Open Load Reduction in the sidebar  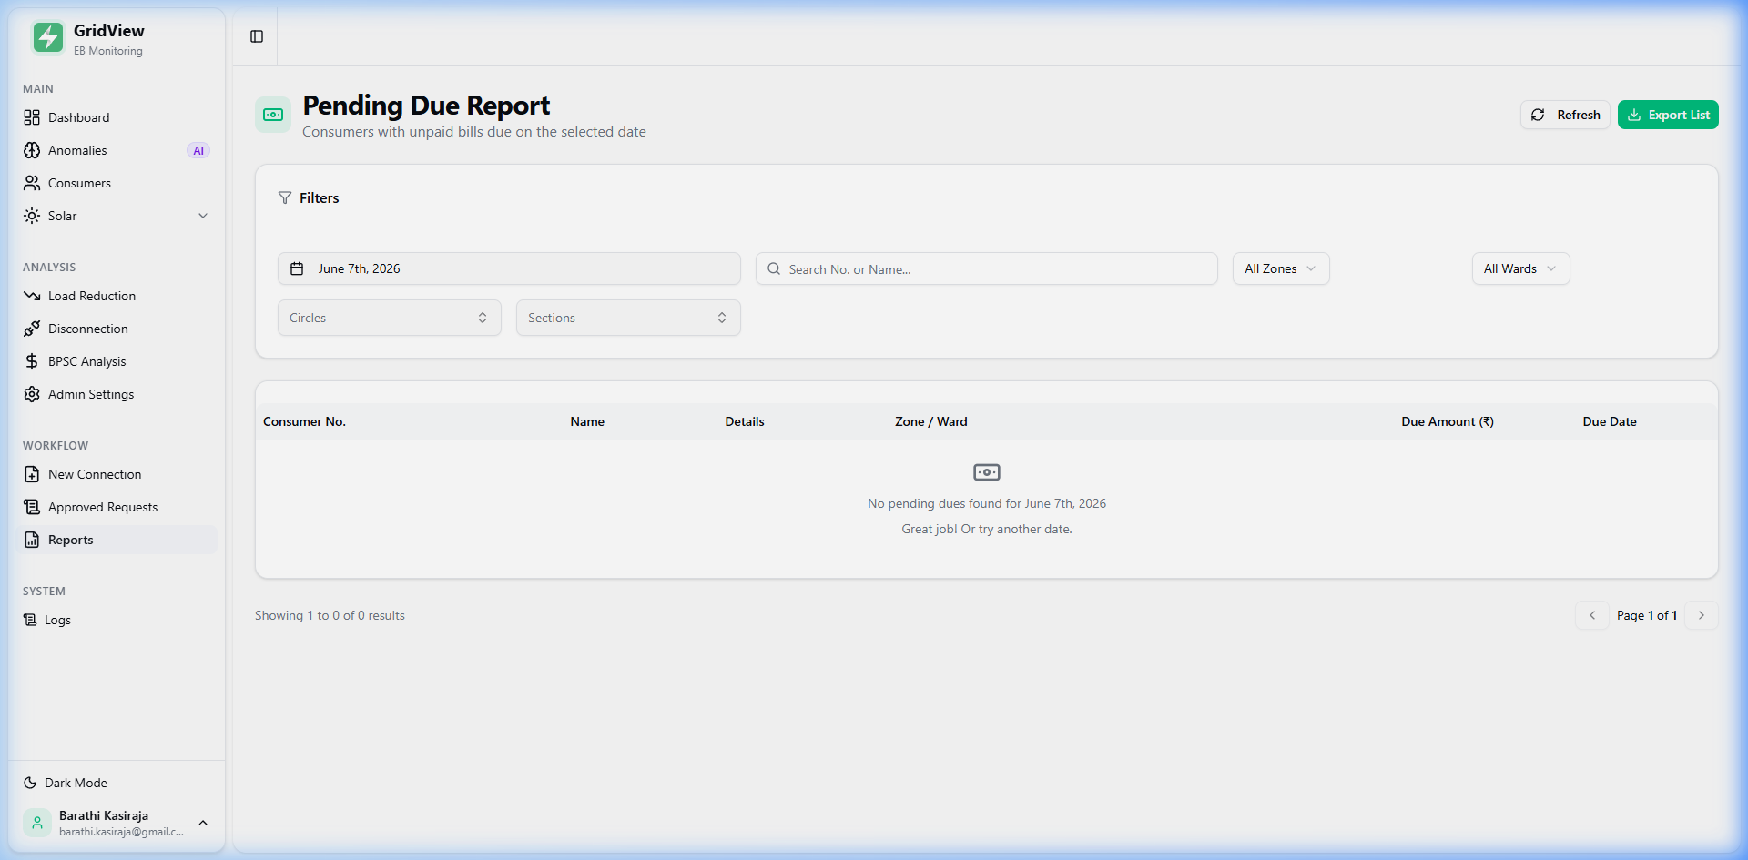pyautogui.click(x=117, y=296)
